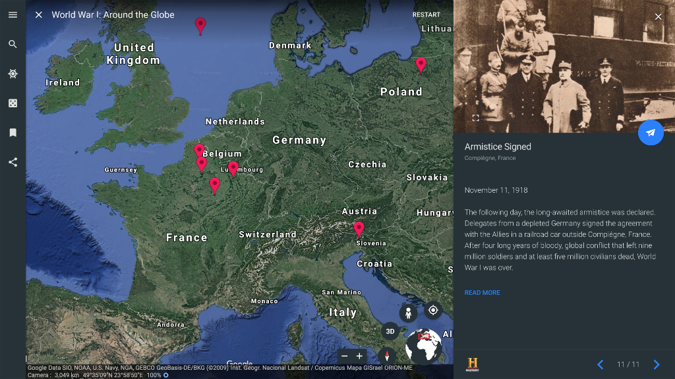675x379 pixels.
Task: Click the Austria map label
Action: [x=359, y=211]
